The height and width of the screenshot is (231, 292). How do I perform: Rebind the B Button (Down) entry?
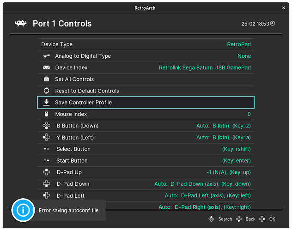pyautogui.click(x=78, y=126)
